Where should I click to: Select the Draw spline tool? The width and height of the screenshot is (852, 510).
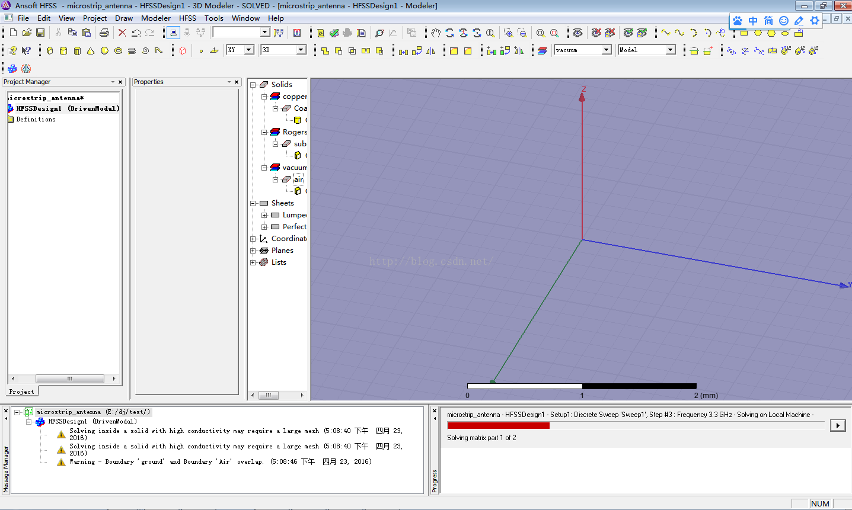(x=679, y=33)
